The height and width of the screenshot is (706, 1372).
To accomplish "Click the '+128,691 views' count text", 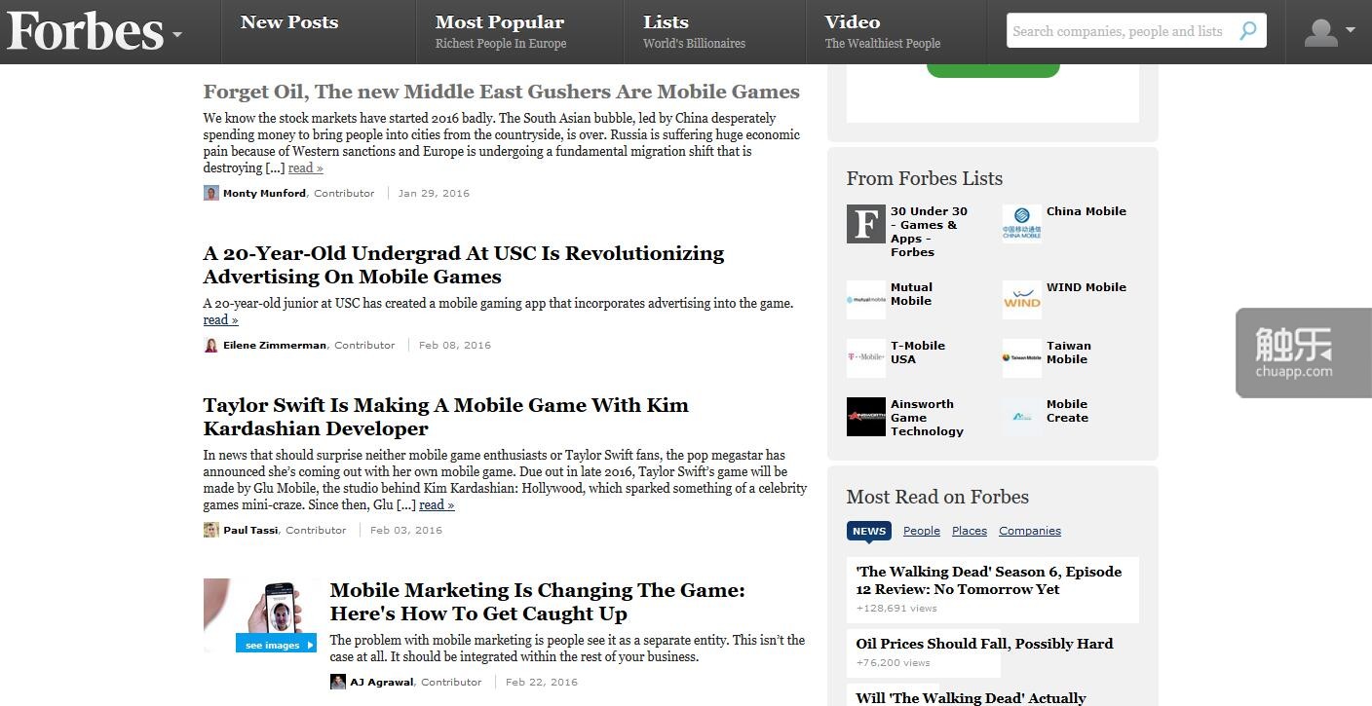I will [896, 608].
